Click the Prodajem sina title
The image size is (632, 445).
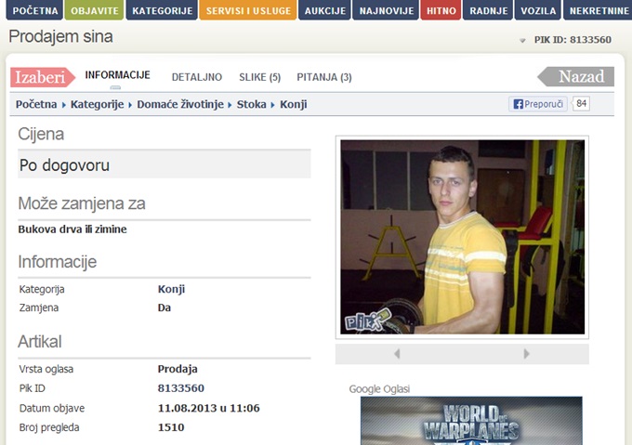[60, 36]
